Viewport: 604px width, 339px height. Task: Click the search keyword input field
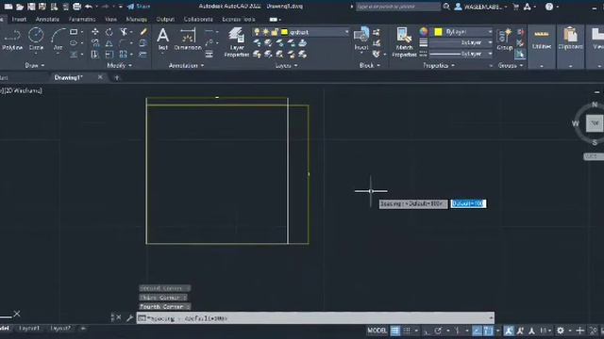click(x=397, y=7)
